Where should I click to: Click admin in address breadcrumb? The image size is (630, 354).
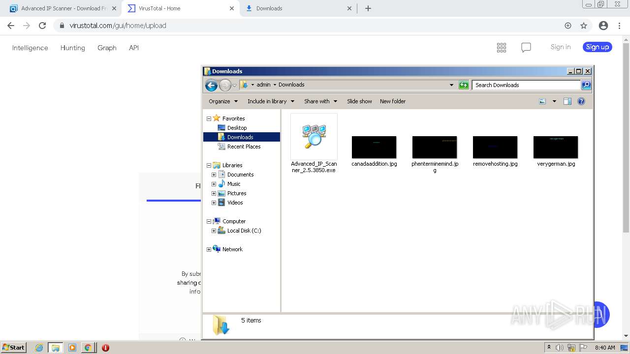coord(263,85)
